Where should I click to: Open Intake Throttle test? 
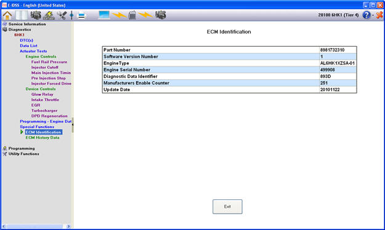coord(45,100)
